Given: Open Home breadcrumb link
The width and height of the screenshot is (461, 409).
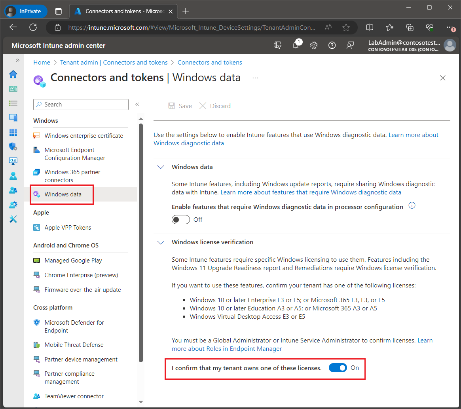Looking at the screenshot, I should pos(42,63).
